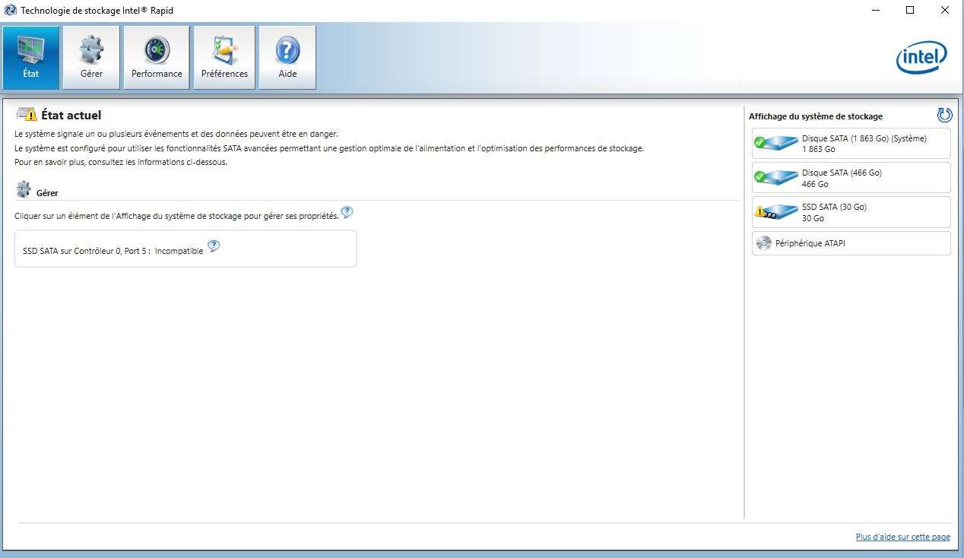Minimize the Intel Rapid Storage window
This screenshot has height=558, width=964.
pyautogui.click(x=875, y=10)
